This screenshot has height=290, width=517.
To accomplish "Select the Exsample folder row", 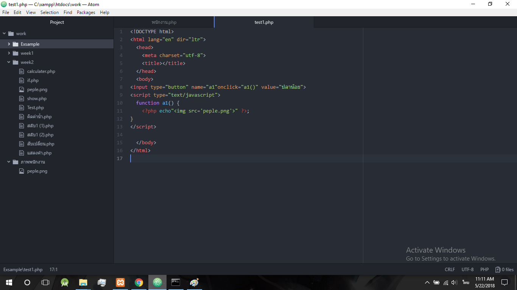I will click(x=57, y=44).
